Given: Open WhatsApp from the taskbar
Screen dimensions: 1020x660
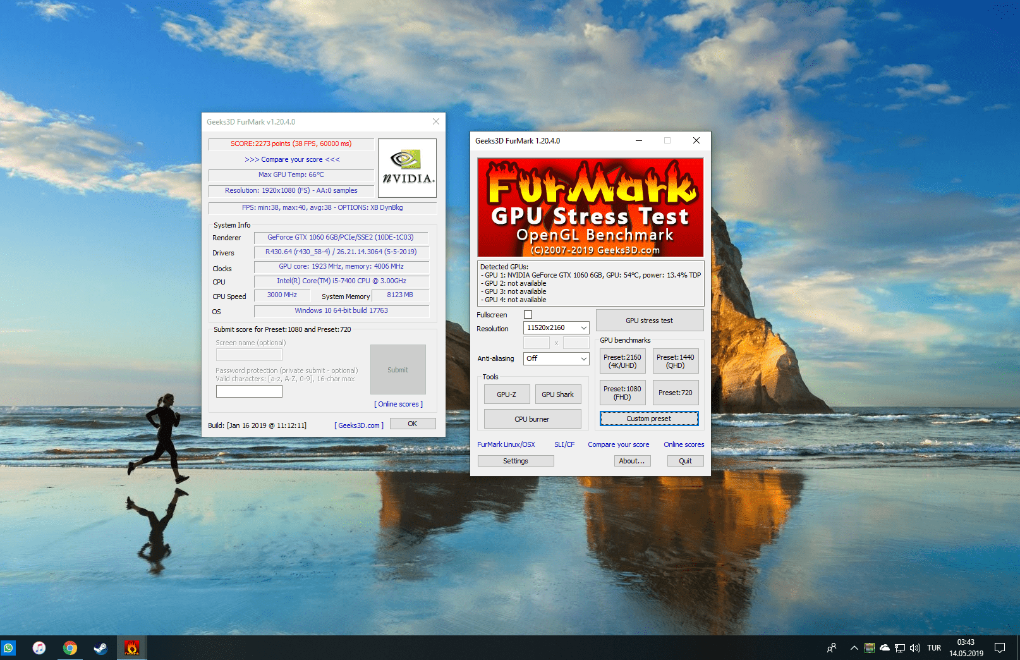Looking at the screenshot, I should coord(8,648).
